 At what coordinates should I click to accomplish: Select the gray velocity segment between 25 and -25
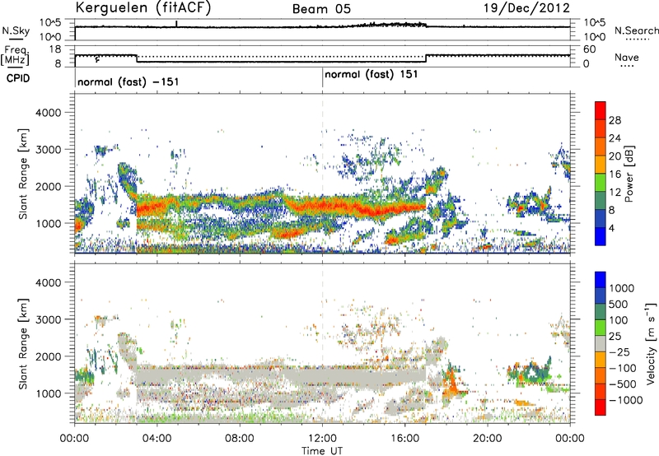(x=601, y=343)
